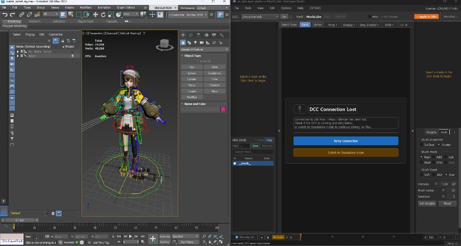Select the Scale transform tool

click(x=111, y=14)
